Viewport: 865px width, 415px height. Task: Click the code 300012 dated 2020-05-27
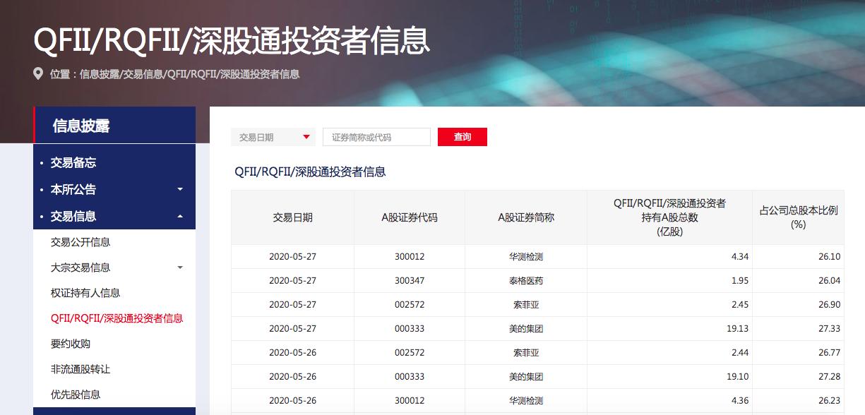point(410,257)
